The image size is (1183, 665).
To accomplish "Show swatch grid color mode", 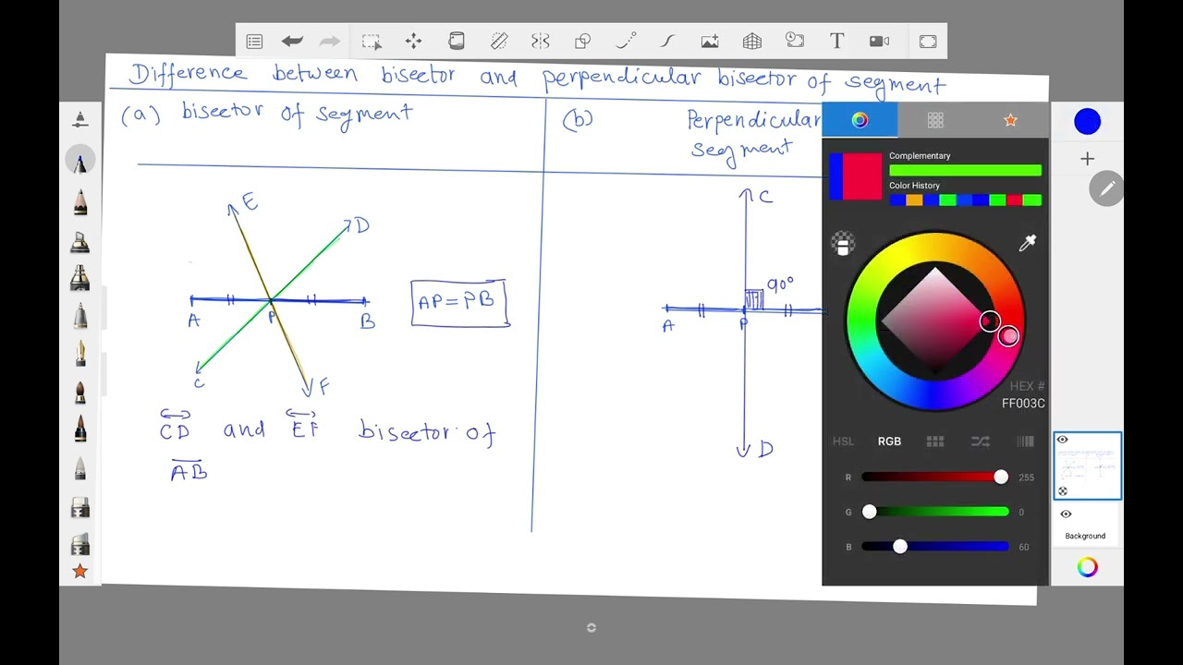I will coord(935,441).
